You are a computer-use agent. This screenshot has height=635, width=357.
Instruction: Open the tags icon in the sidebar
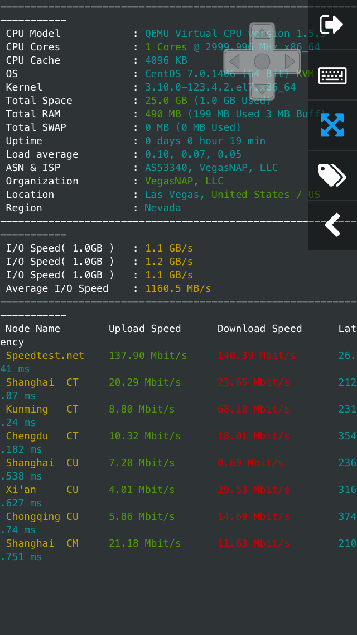point(332,176)
